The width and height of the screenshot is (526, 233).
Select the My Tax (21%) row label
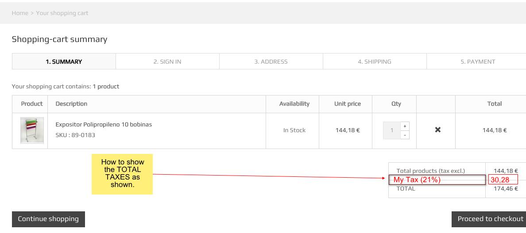[x=417, y=180]
